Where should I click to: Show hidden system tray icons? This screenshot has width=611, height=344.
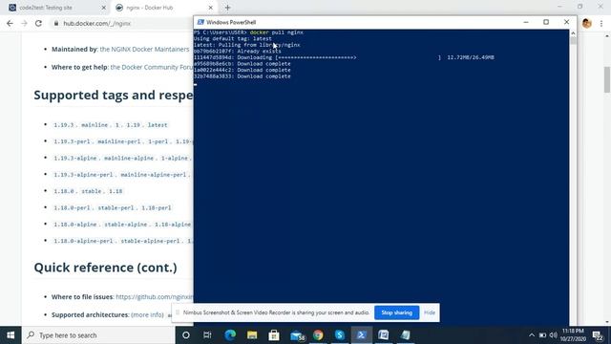click(532, 335)
